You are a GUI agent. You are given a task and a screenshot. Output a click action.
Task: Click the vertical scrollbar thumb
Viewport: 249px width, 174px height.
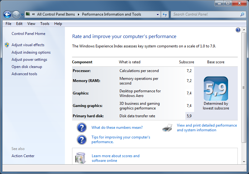point(244,88)
